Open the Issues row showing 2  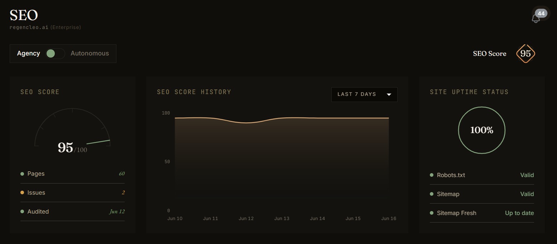pos(72,193)
